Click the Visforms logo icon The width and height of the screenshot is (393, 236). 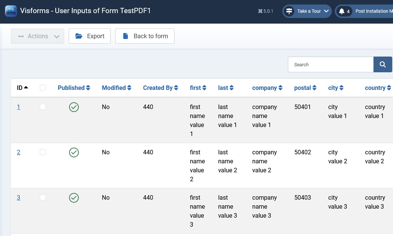click(11, 11)
